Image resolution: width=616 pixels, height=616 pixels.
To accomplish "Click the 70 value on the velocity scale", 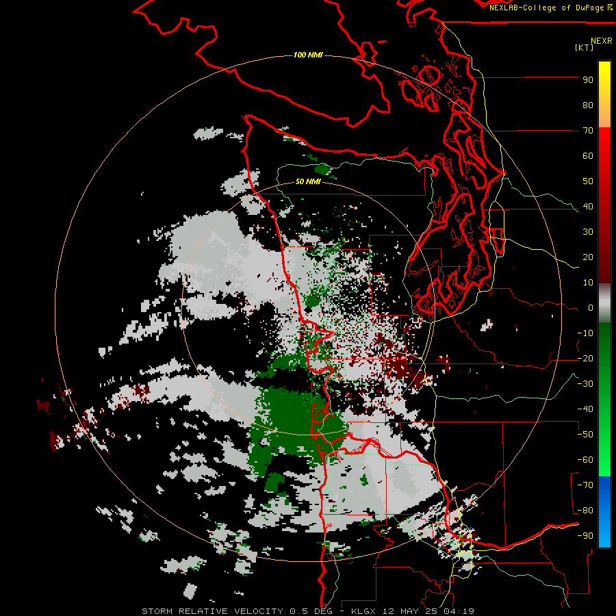I will coord(588,131).
